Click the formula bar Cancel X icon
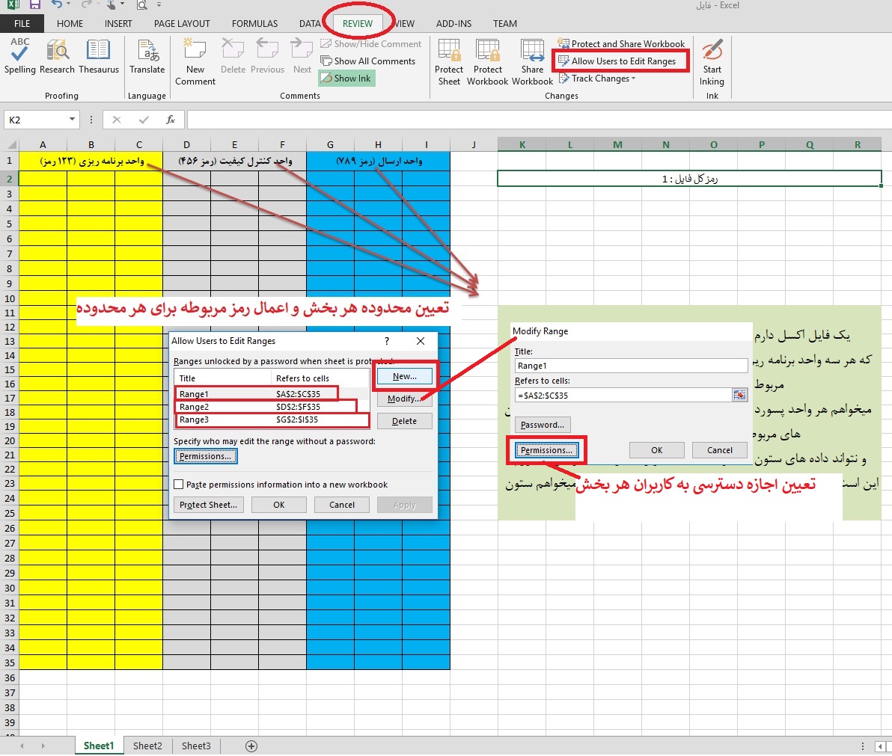Image resolution: width=892 pixels, height=756 pixels. (x=117, y=120)
